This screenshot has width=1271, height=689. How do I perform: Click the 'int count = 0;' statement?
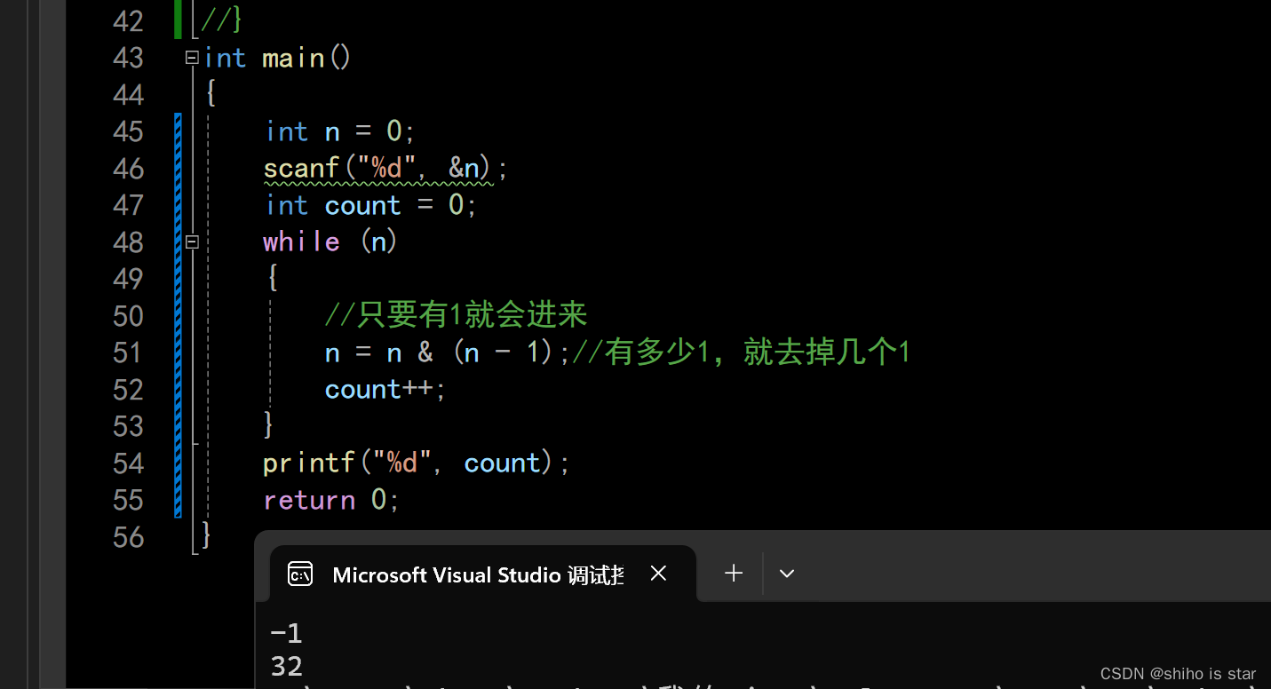pos(371,205)
